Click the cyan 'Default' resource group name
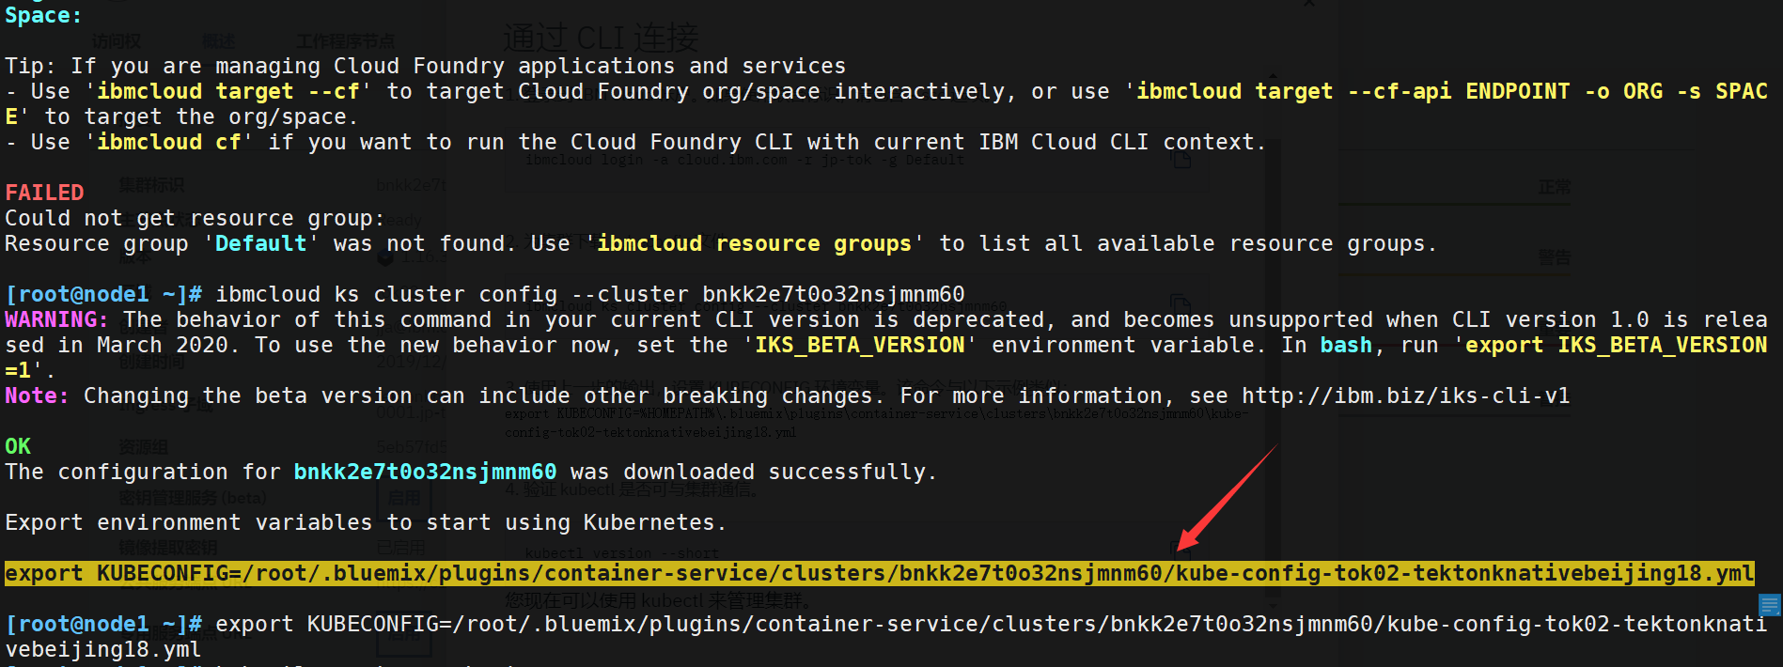This screenshot has width=1783, height=667. tap(260, 243)
